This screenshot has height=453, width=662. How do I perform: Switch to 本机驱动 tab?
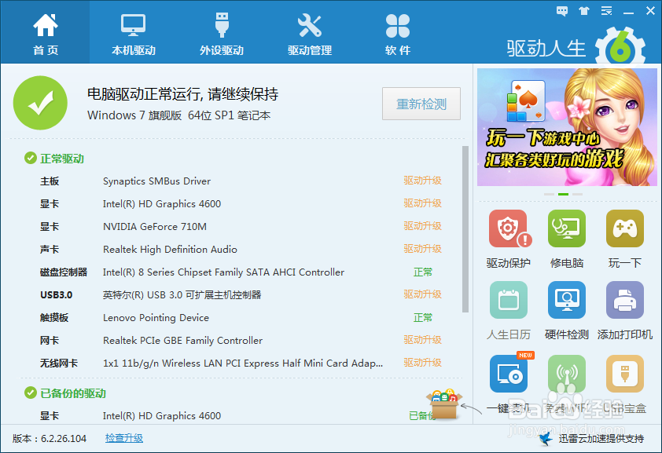[134, 35]
